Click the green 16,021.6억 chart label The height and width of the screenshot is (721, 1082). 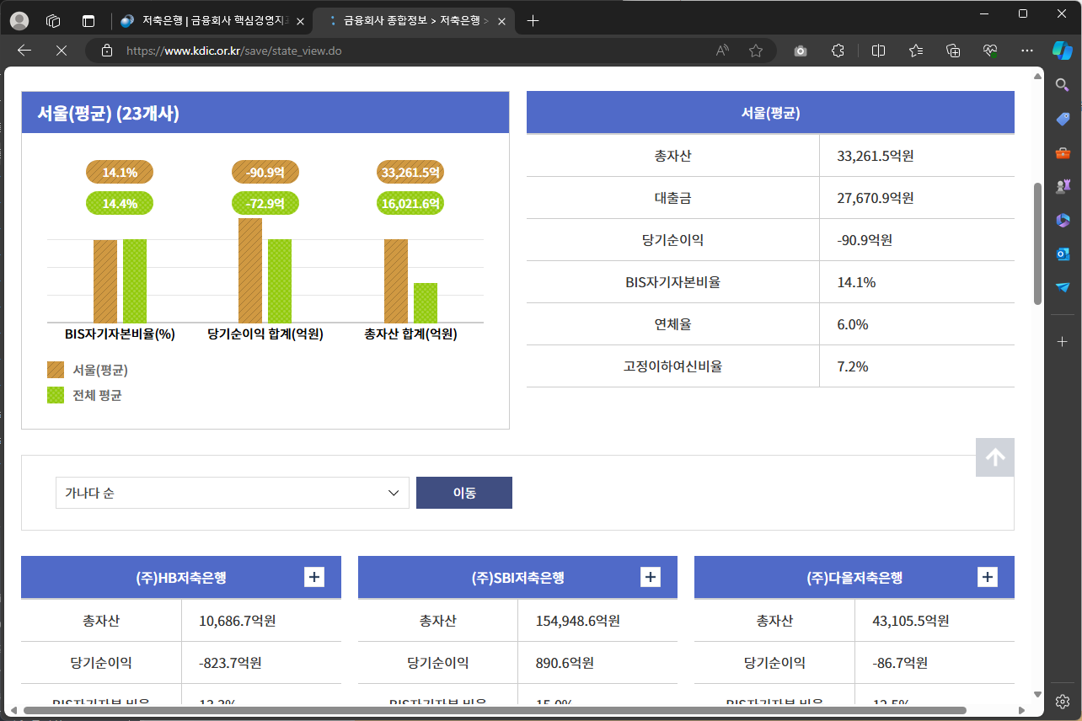[410, 203]
